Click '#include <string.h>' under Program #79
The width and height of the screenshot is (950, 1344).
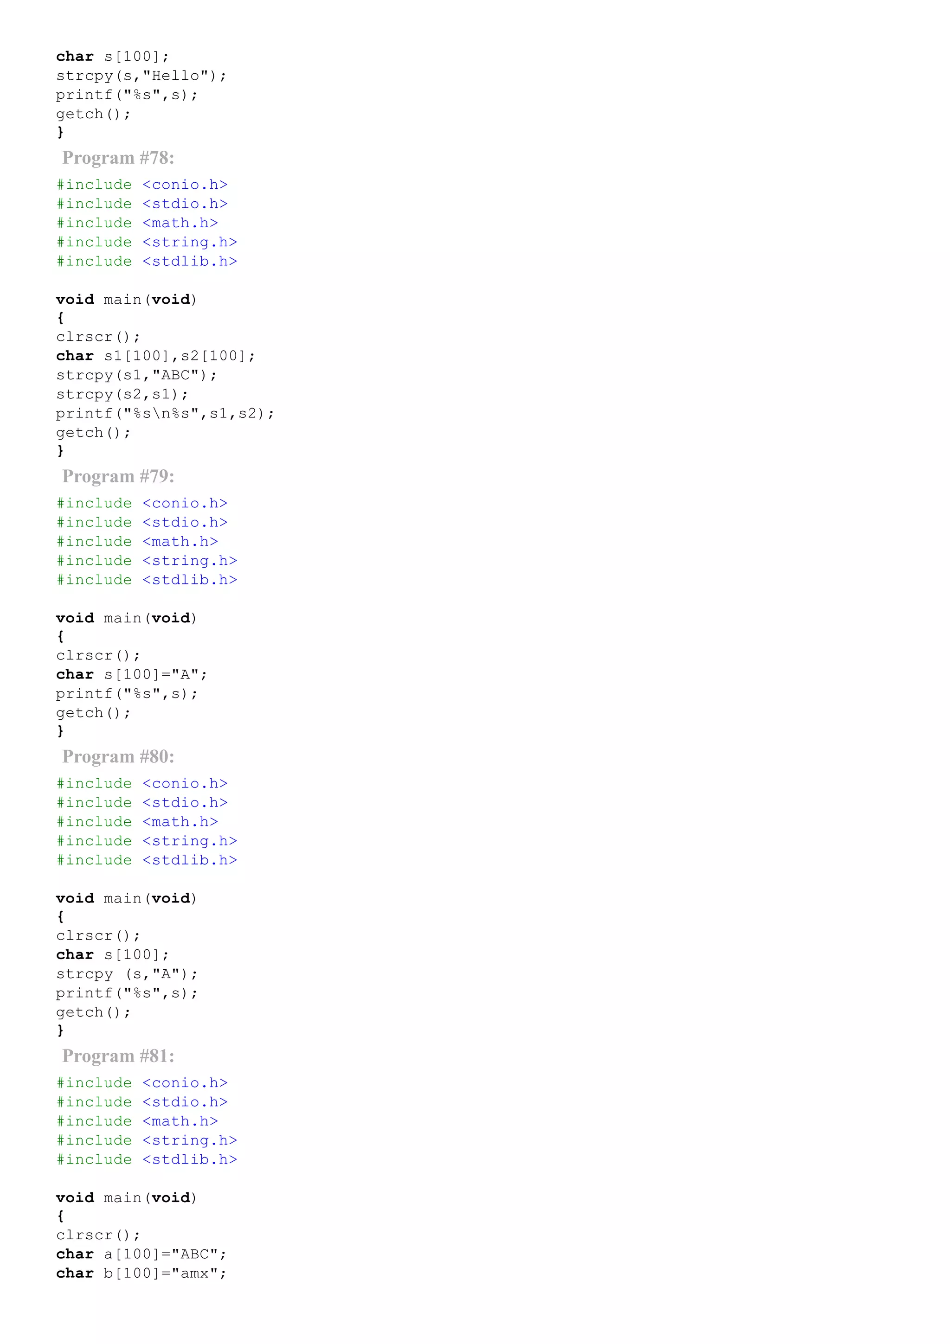coord(147,561)
